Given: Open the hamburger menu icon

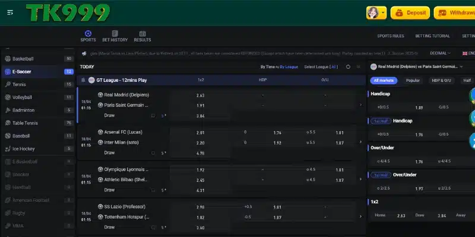Looking at the screenshot, I should (10, 12).
